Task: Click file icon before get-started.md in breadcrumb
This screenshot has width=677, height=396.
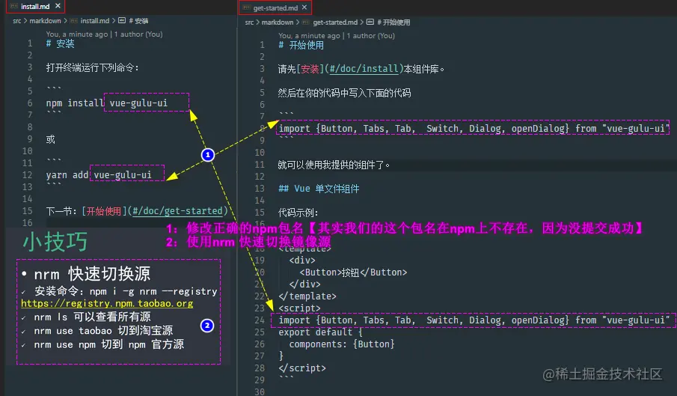Action: (306, 22)
